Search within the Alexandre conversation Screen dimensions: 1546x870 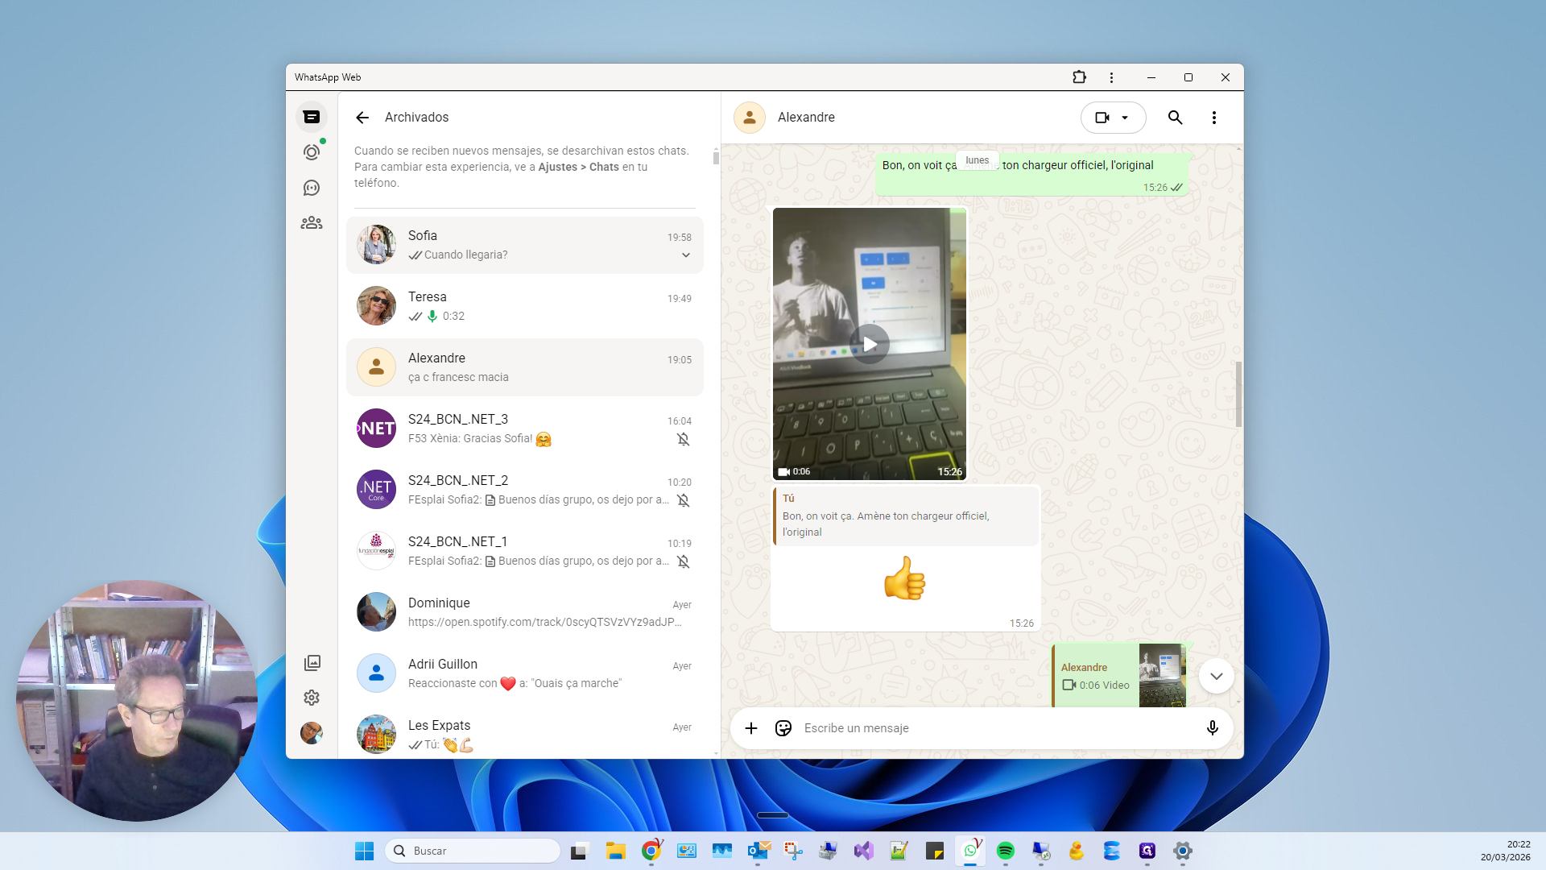pos(1175,118)
